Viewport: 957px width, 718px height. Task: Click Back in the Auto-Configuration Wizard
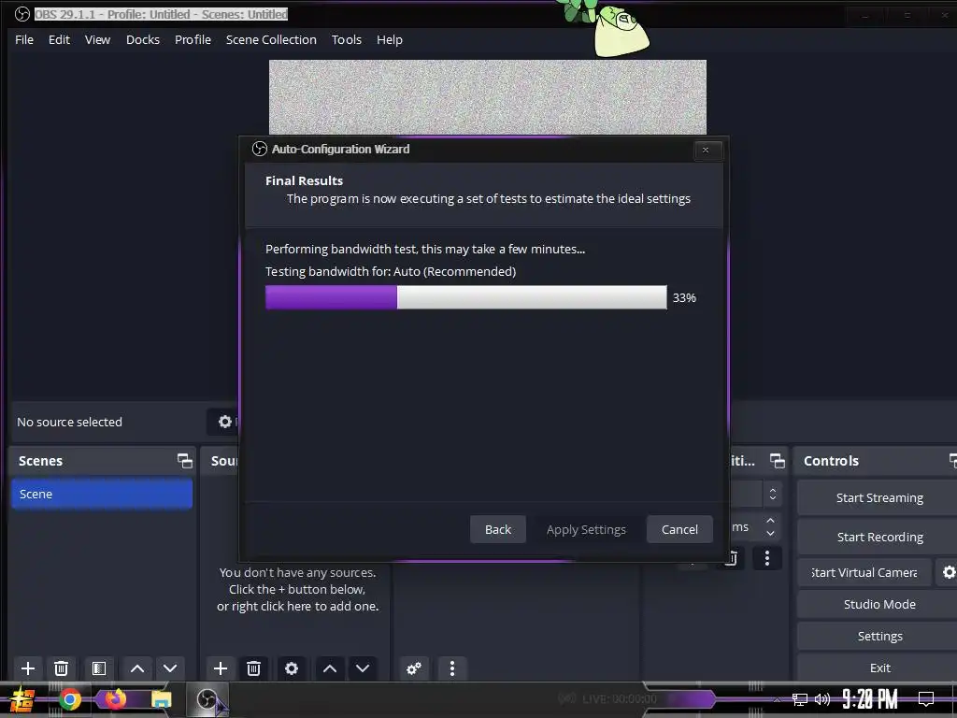click(x=498, y=529)
